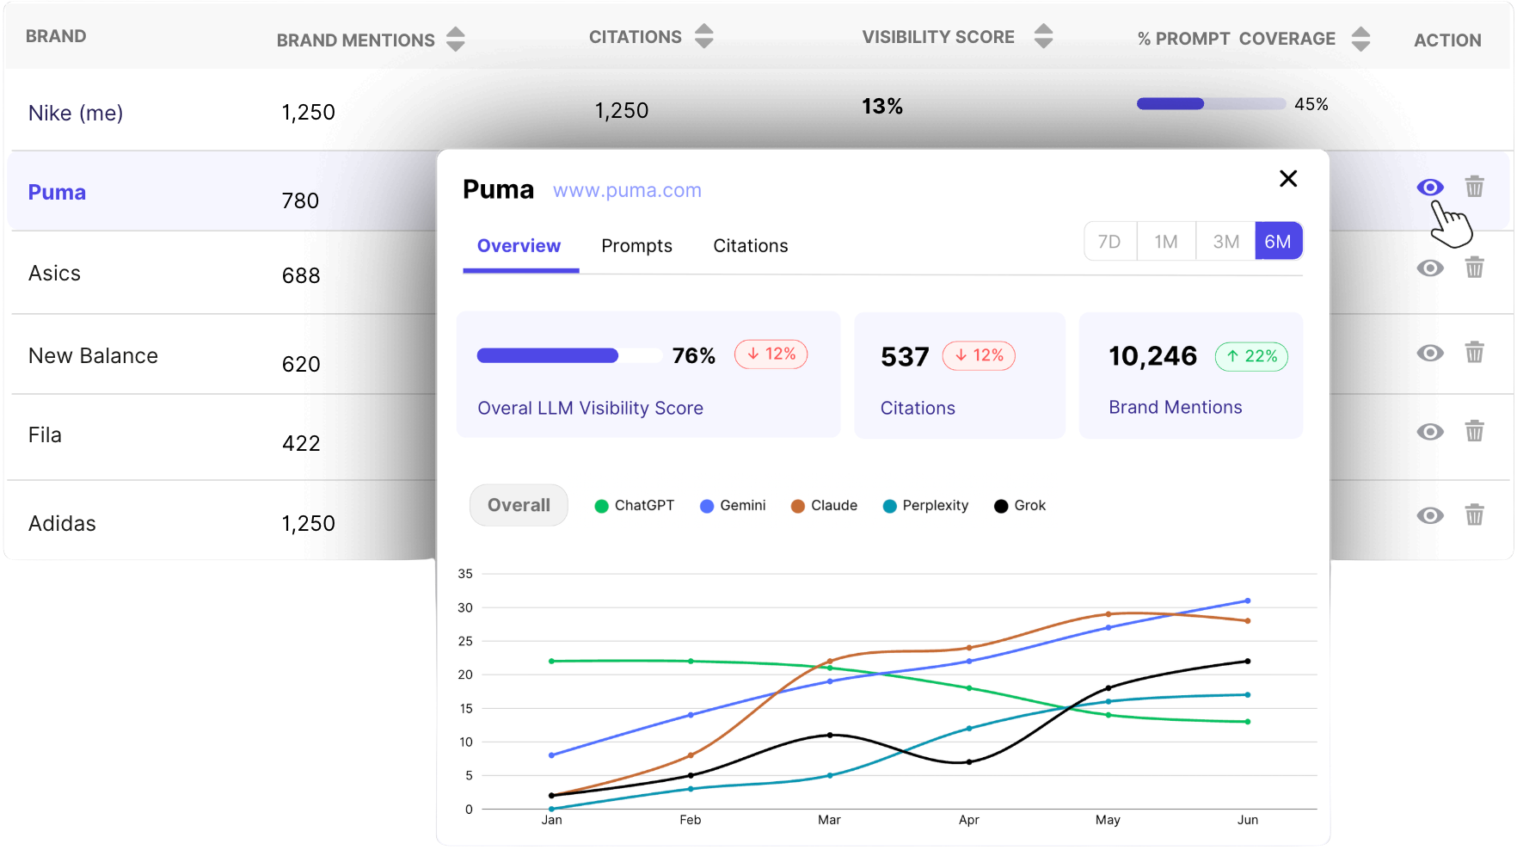Sort by Brand Mentions column arrows

click(456, 39)
